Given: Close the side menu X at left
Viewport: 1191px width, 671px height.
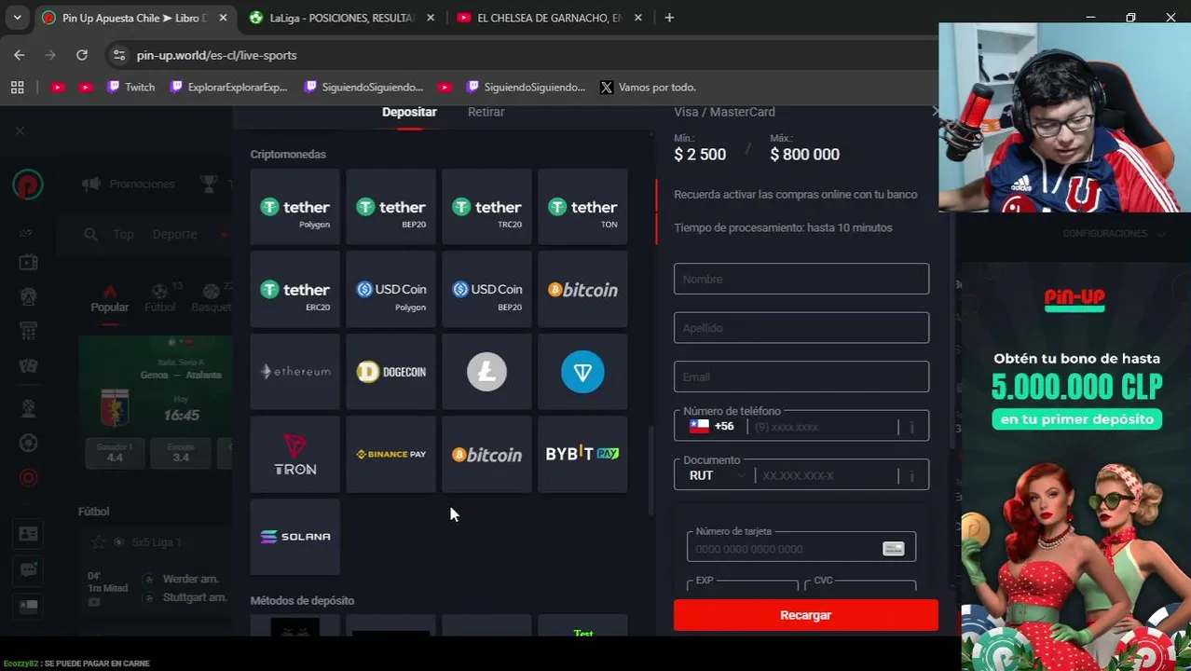Looking at the screenshot, I should tap(20, 131).
